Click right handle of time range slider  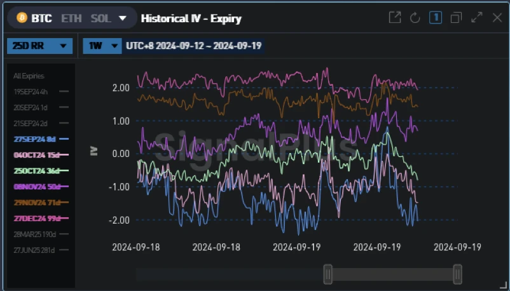pyautogui.click(x=457, y=274)
